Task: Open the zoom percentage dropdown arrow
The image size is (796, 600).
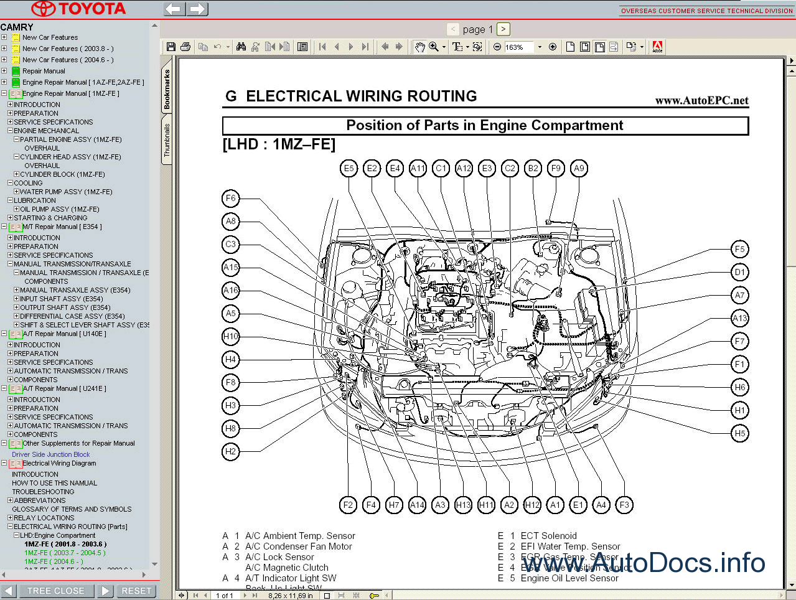Action: pos(540,47)
